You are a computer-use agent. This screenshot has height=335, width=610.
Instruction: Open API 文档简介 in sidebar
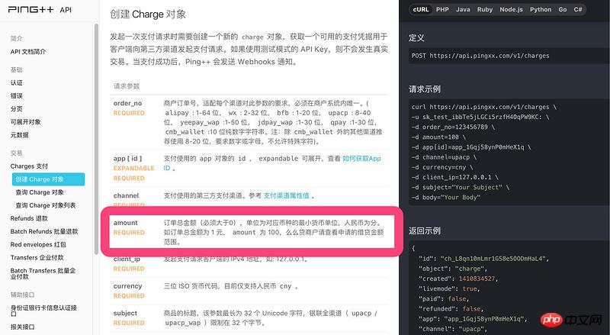28,51
